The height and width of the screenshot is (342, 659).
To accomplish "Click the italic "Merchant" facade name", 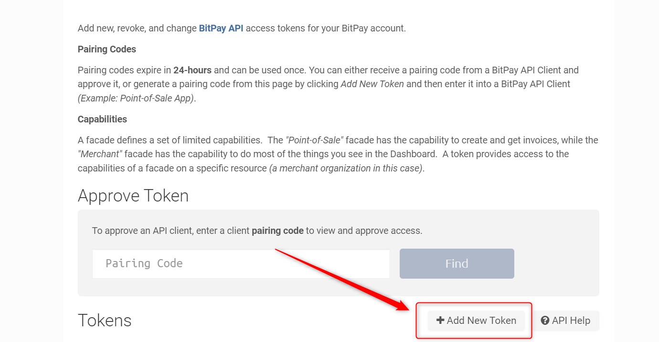I will [100, 154].
